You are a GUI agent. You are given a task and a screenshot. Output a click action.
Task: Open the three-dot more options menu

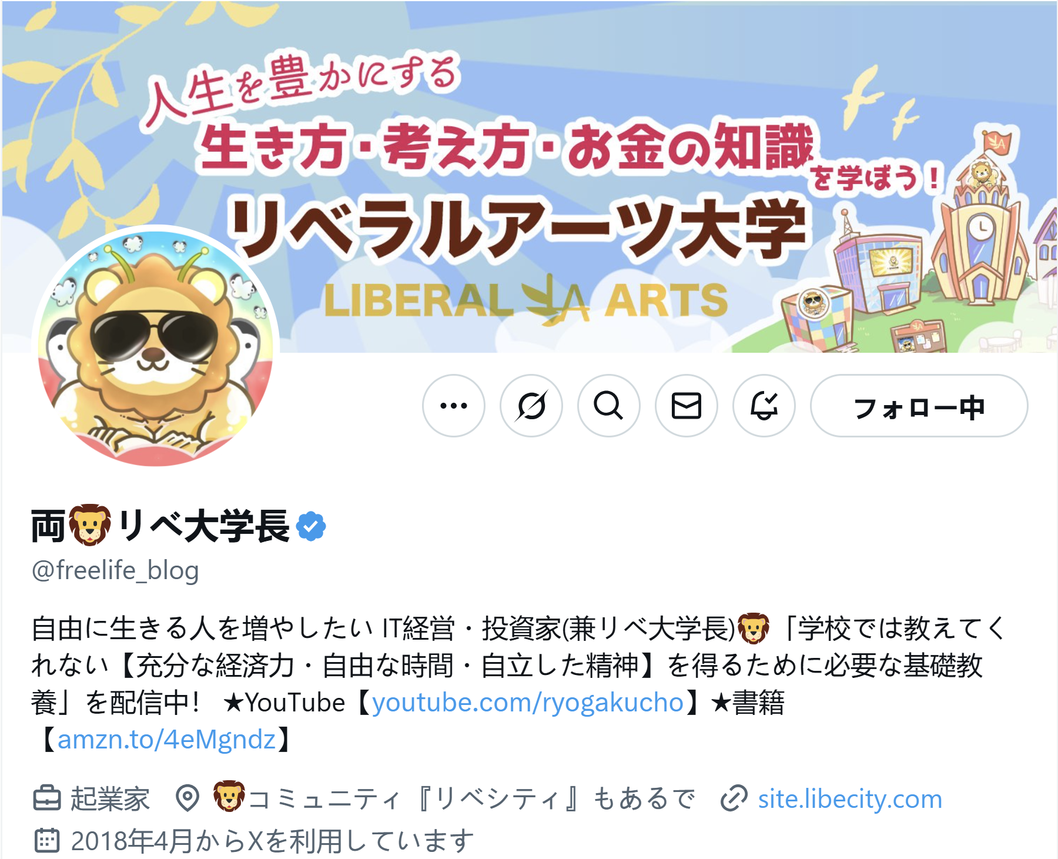point(454,406)
